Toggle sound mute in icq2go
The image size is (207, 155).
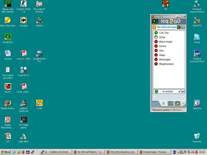pyautogui.click(x=164, y=103)
